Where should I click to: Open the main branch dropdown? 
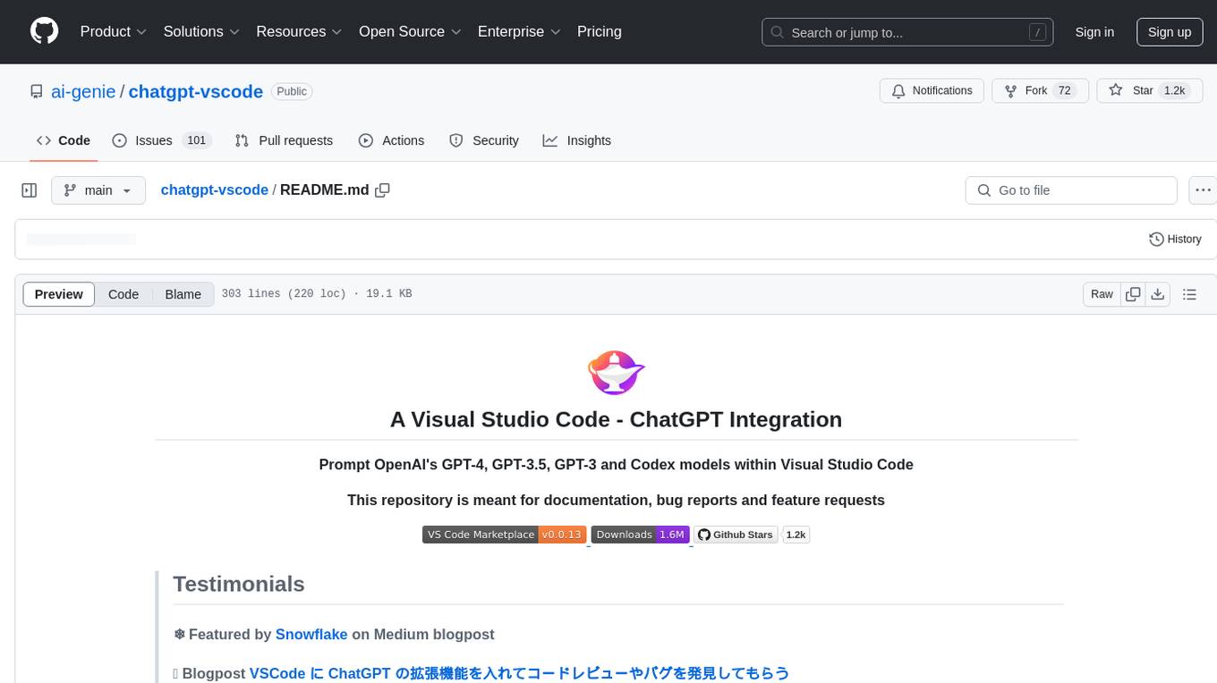(98, 190)
